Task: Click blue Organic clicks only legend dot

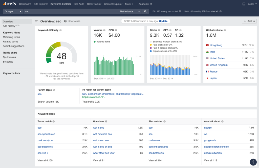Action: click(x=151, y=51)
